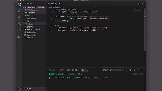This screenshot has width=162, height=91.
Task: Click the editor vertical scrollbar
Action: pos(145,30)
